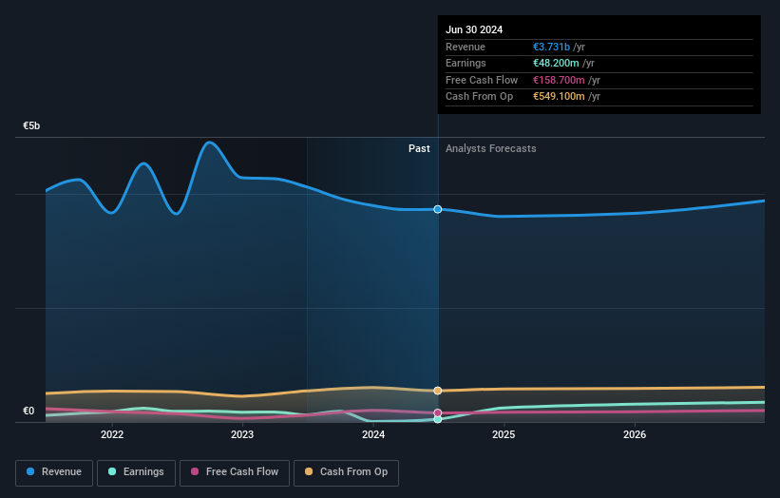The height and width of the screenshot is (498, 780).
Task: Click the blue Revenue data point marker
Action: point(438,209)
